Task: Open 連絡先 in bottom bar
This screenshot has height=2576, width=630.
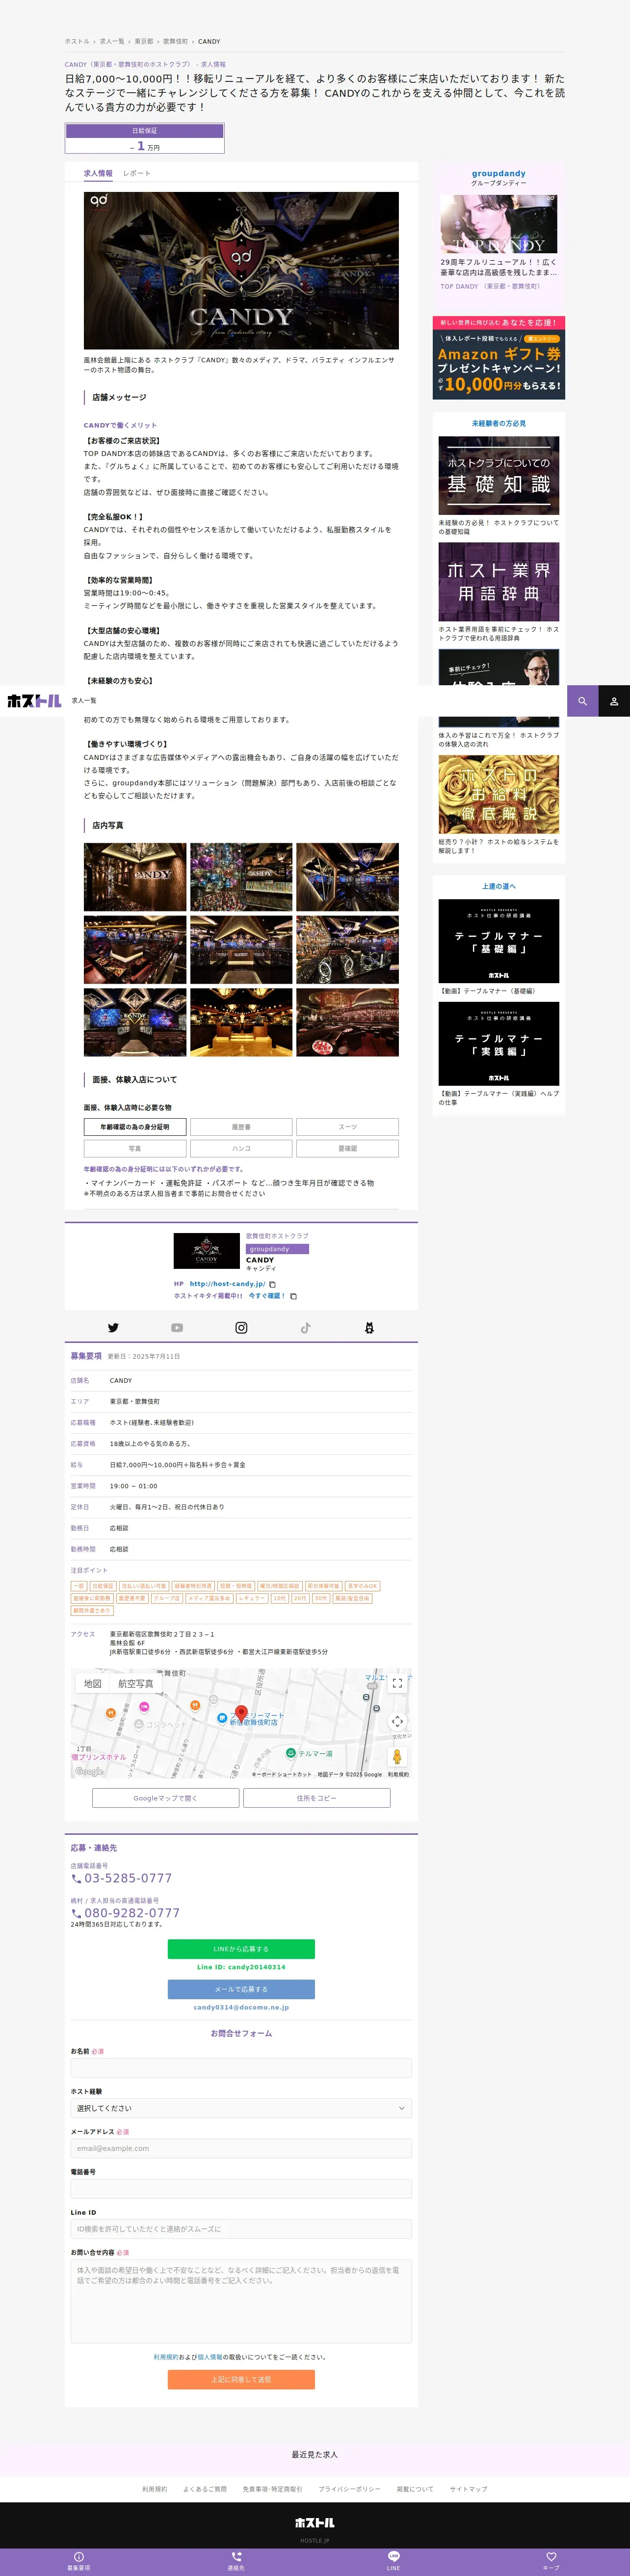Action: point(236,2561)
